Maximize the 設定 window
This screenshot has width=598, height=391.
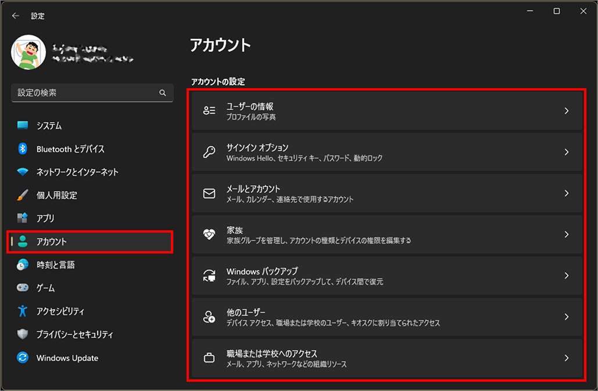pos(556,11)
